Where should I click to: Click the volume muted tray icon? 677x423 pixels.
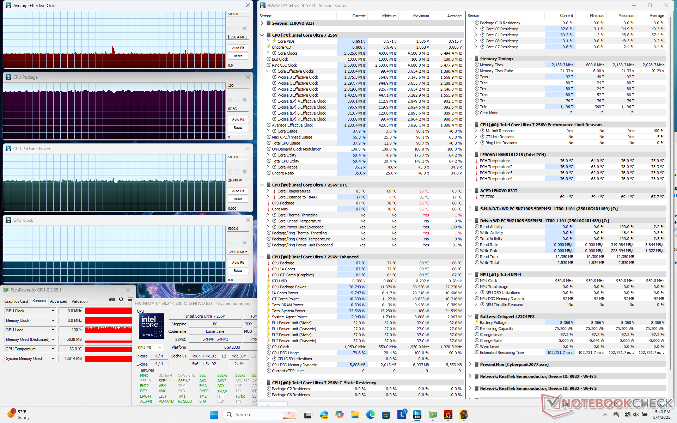coord(636,415)
